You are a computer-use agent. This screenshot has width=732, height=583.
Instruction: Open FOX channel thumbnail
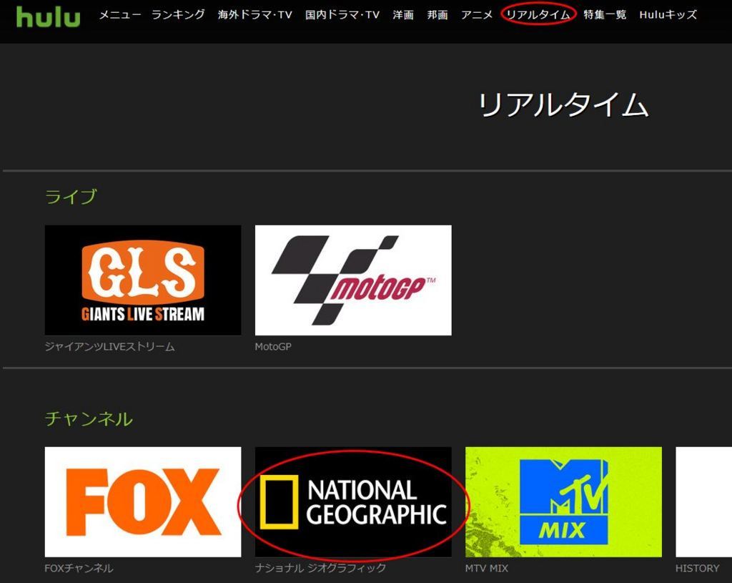tap(143, 501)
